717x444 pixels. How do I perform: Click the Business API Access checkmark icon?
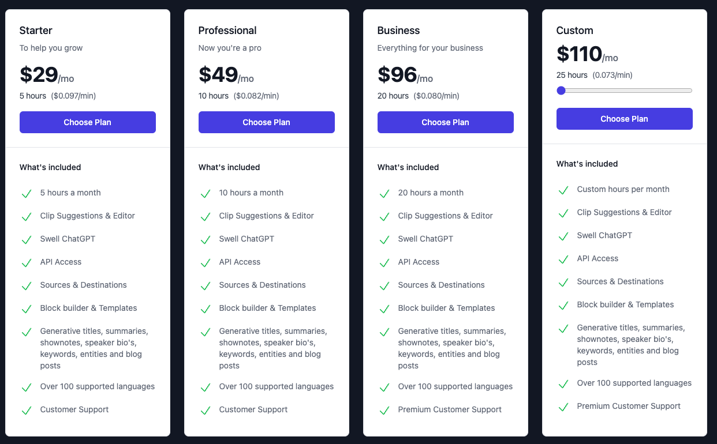coord(384,263)
